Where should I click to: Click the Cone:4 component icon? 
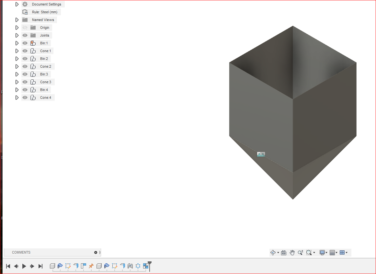pyautogui.click(x=33, y=97)
